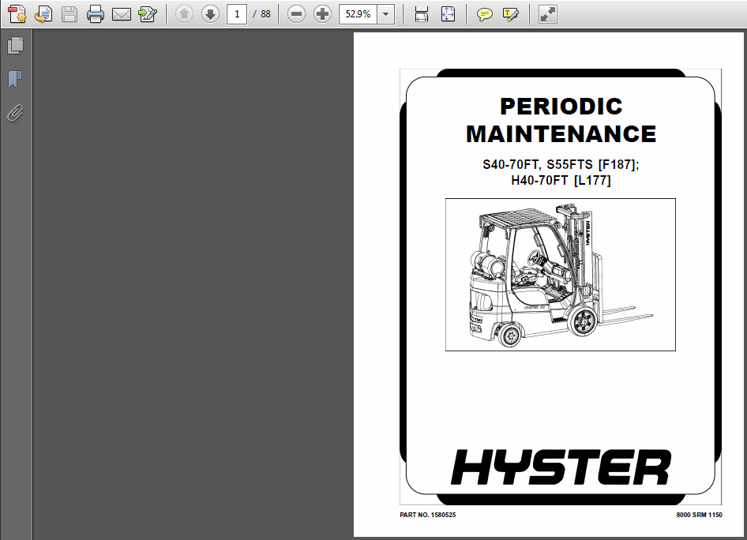Toggle Read Mode fullscreen icon
747x540 pixels.
coord(547,14)
